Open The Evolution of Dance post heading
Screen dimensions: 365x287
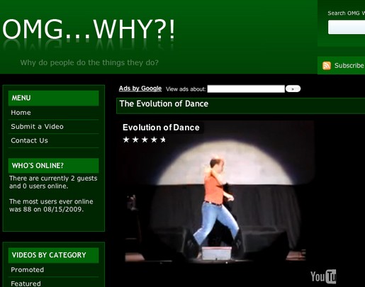pos(164,103)
